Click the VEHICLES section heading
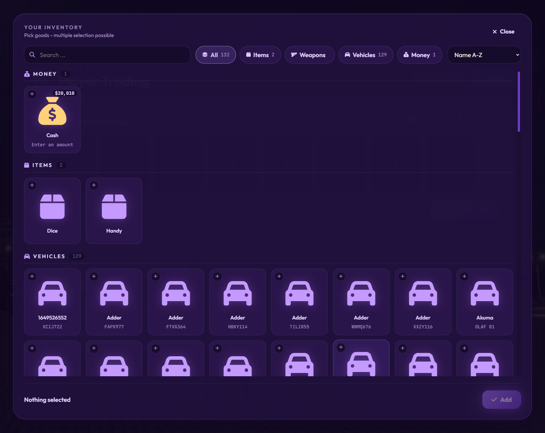This screenshot has height=433, width=545. point(49,256)
